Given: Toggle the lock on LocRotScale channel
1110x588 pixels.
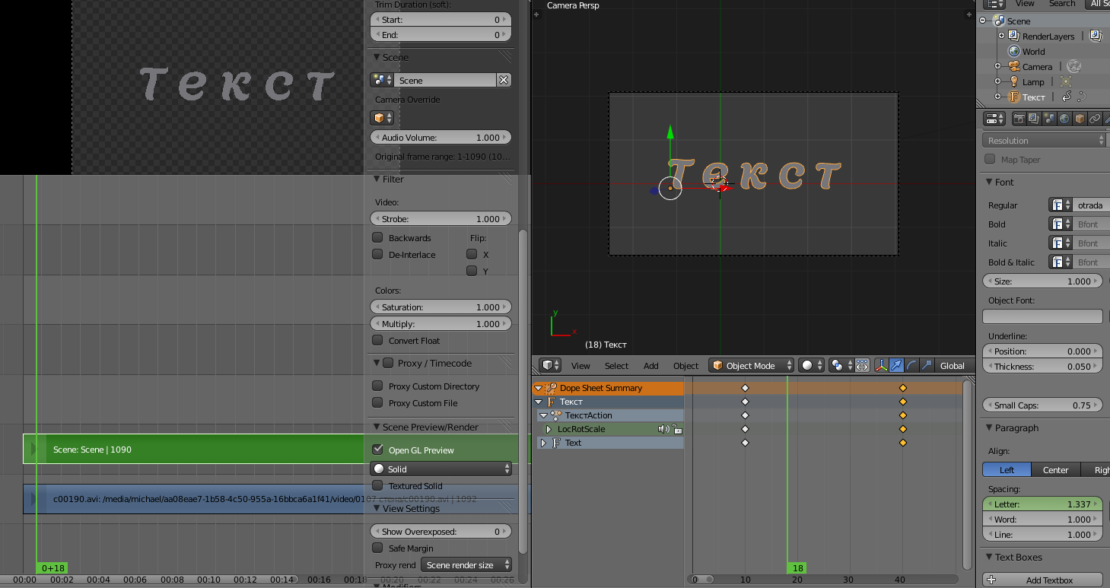Looking at the screenshot, I should pos(677,429).
